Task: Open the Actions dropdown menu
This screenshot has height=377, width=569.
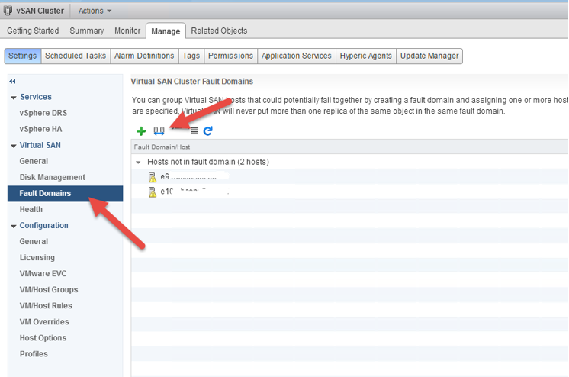Action: pyautogui.click(x=95, y=11)
